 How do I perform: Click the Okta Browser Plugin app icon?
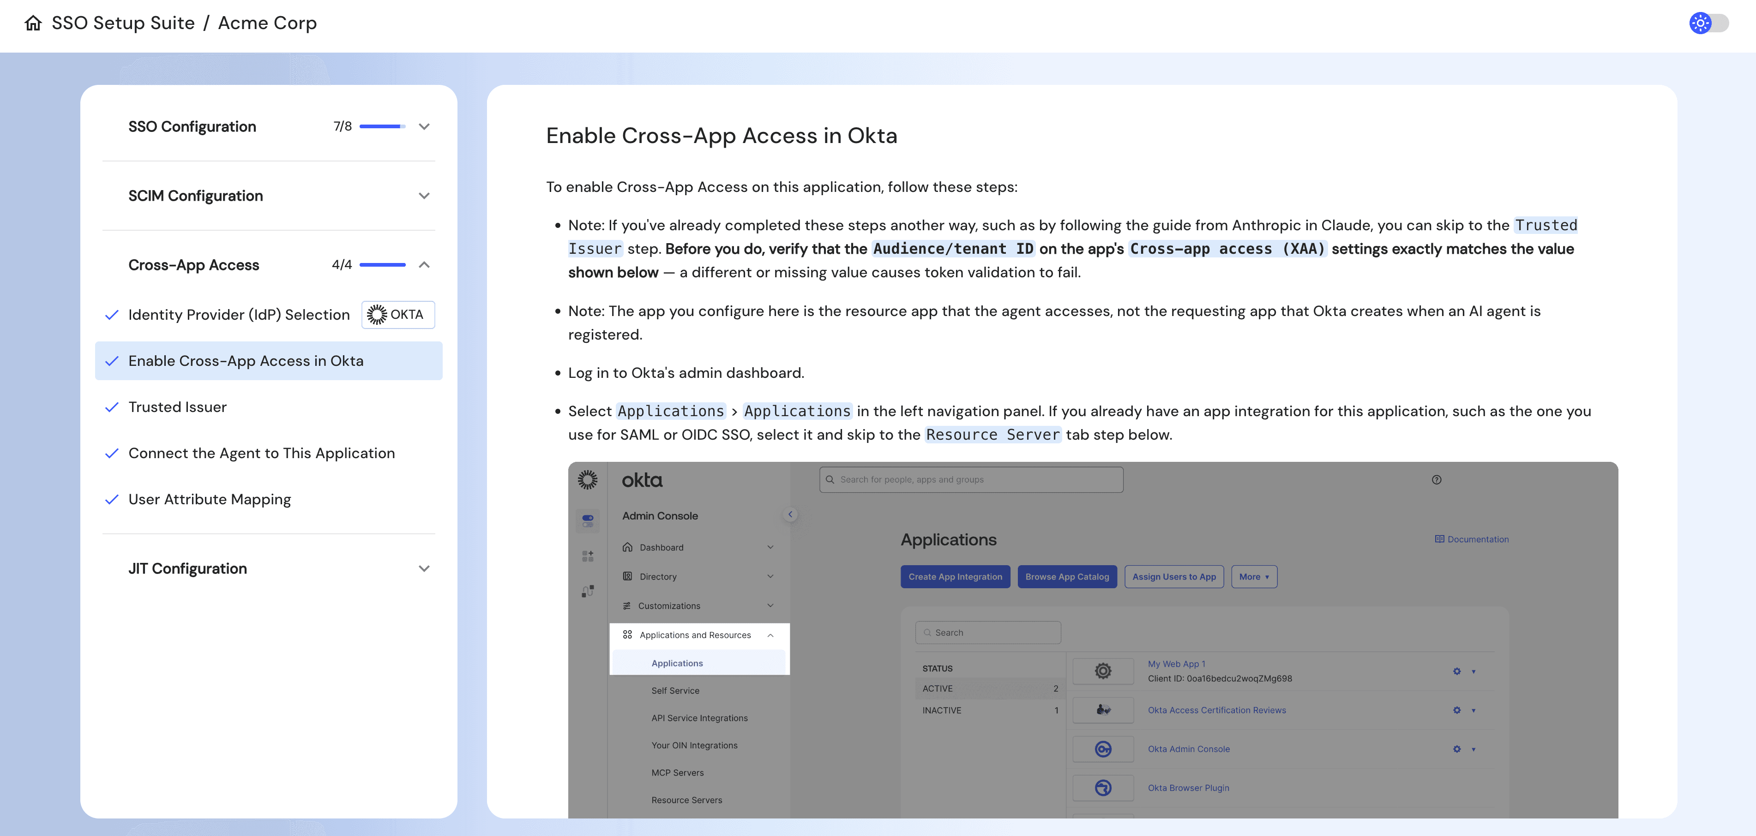click(x=1103, y=788)
